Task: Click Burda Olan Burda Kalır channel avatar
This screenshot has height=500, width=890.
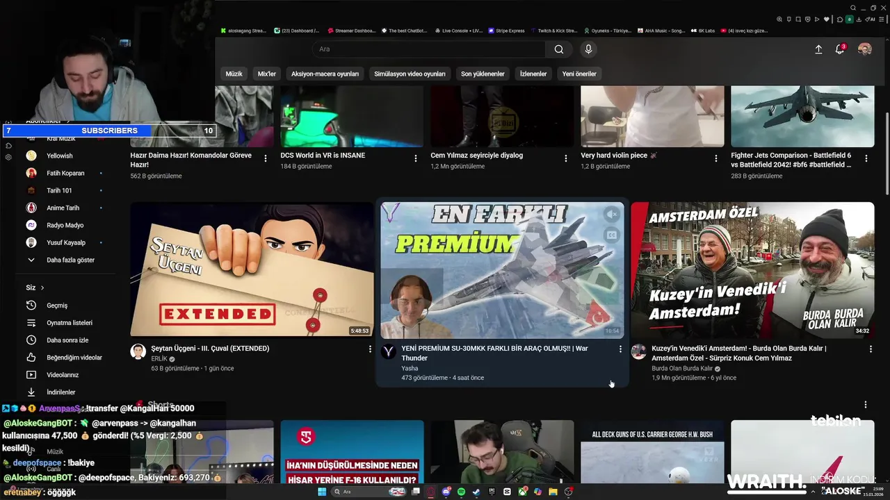Action: (x=639, y=351)
